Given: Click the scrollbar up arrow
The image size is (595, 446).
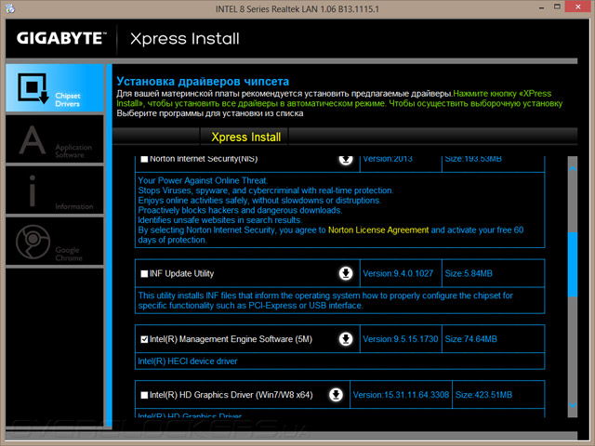Looking at the screenshot, I should coord(573,168).
